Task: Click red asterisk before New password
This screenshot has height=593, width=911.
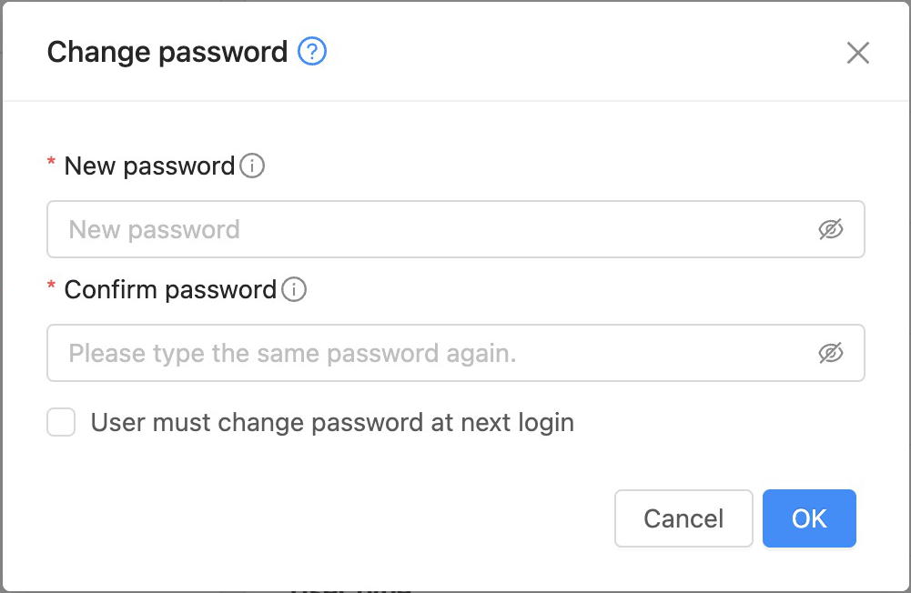Action: (51, 164)
